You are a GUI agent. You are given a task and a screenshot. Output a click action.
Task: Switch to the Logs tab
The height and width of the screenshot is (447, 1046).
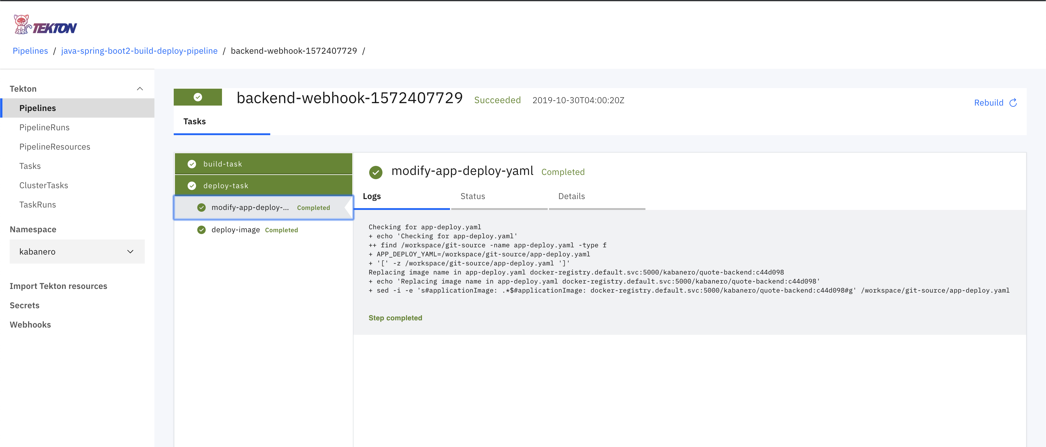point(402,196)
